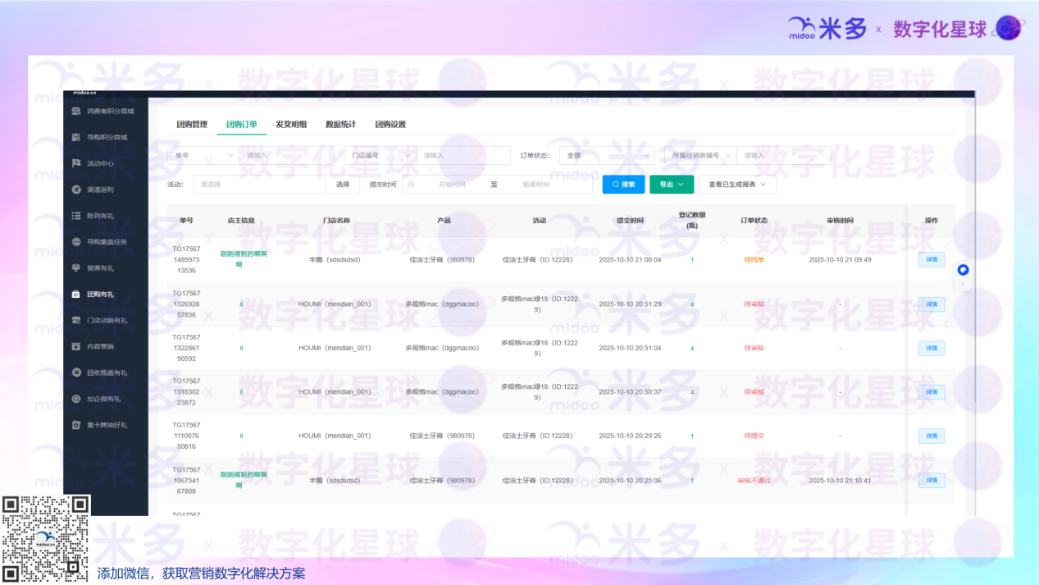This screenshot has width=1039, height=585.
Task: Open the 门店编号 filter dropdown
Action: [x=380, y=155]
